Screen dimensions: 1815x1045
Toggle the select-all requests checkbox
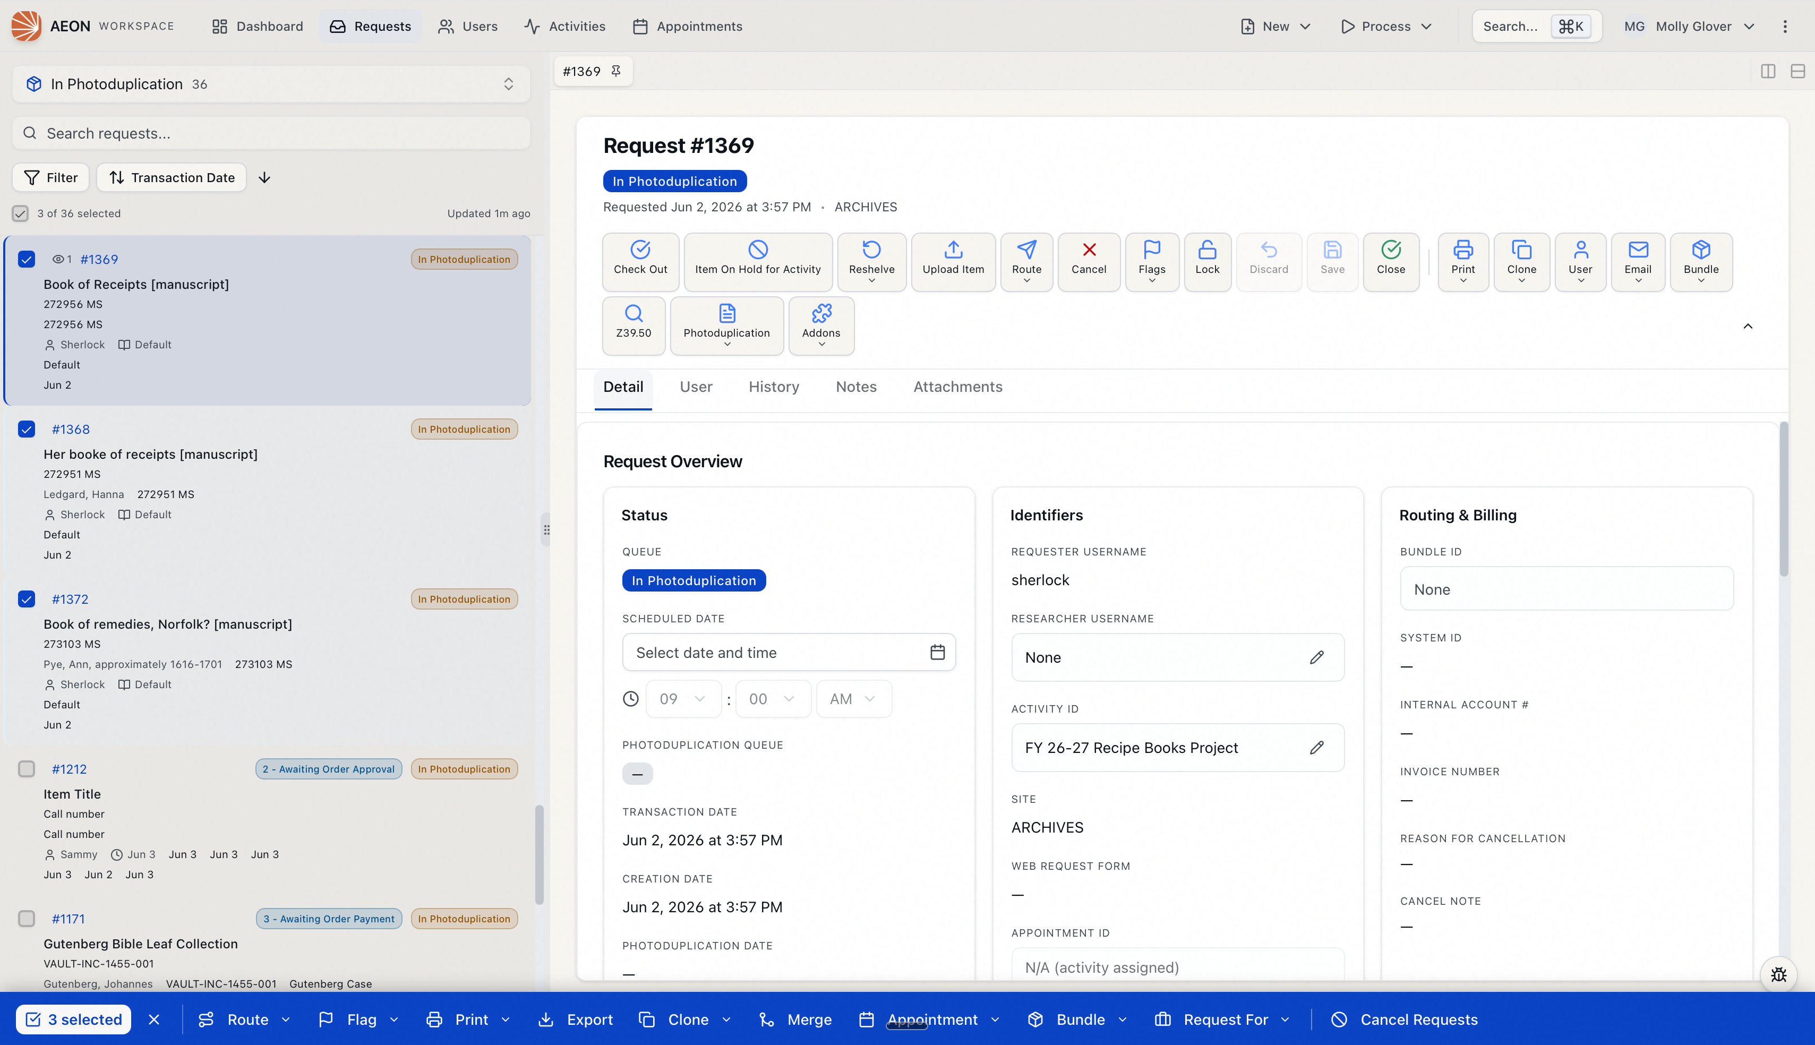click(x=20, y=214)
